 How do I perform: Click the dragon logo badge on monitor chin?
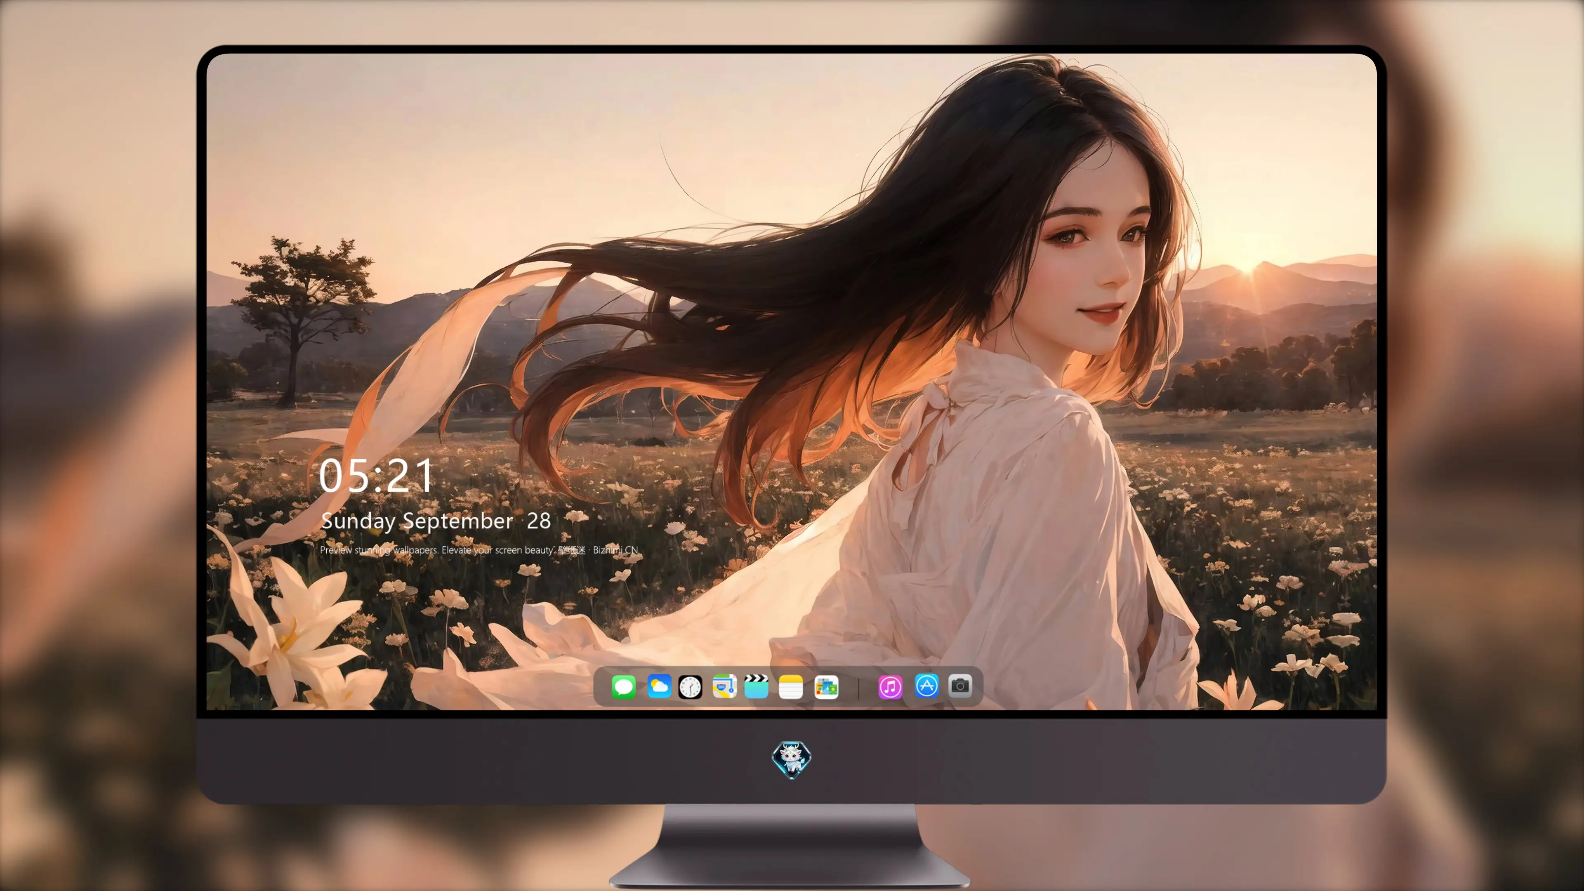792,760
